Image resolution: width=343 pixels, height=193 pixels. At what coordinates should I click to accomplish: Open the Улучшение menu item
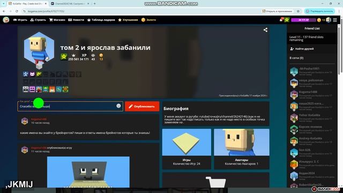tap(128, 20)
